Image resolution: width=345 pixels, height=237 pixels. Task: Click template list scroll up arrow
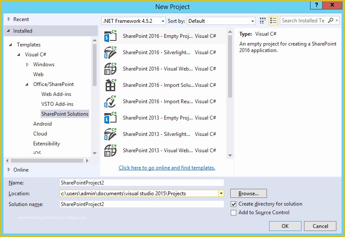pos(230,32)
